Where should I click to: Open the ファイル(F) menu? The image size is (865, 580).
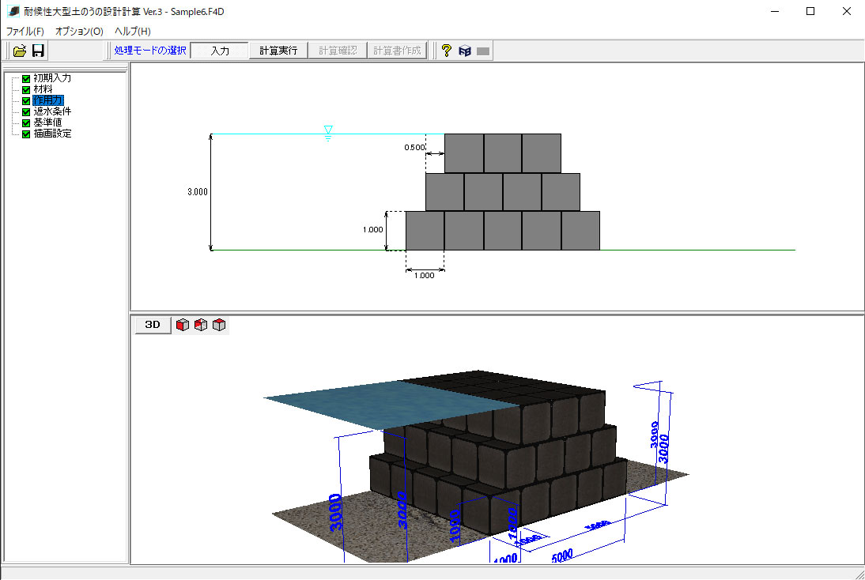pyautogui.click(x=25, y=32)
